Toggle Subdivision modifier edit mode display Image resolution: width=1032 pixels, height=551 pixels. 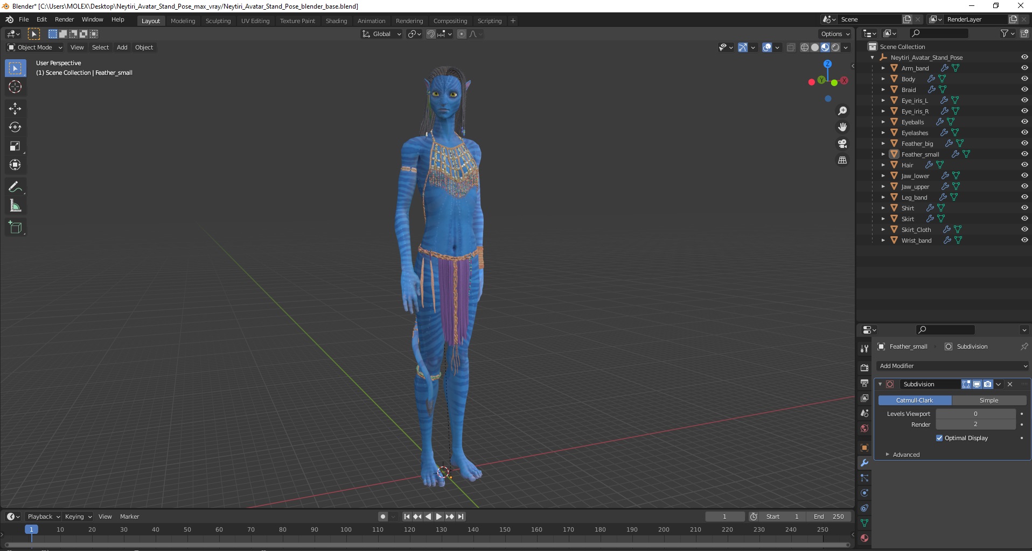click(966, 384)
